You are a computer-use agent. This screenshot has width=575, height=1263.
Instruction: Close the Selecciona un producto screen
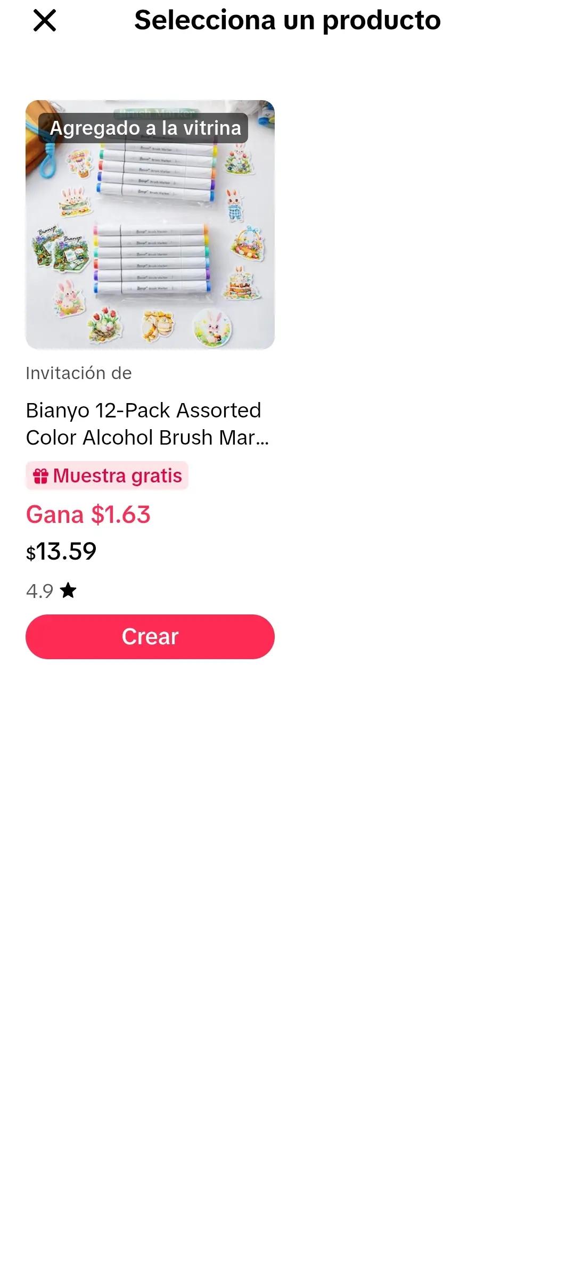click(45, 21)
